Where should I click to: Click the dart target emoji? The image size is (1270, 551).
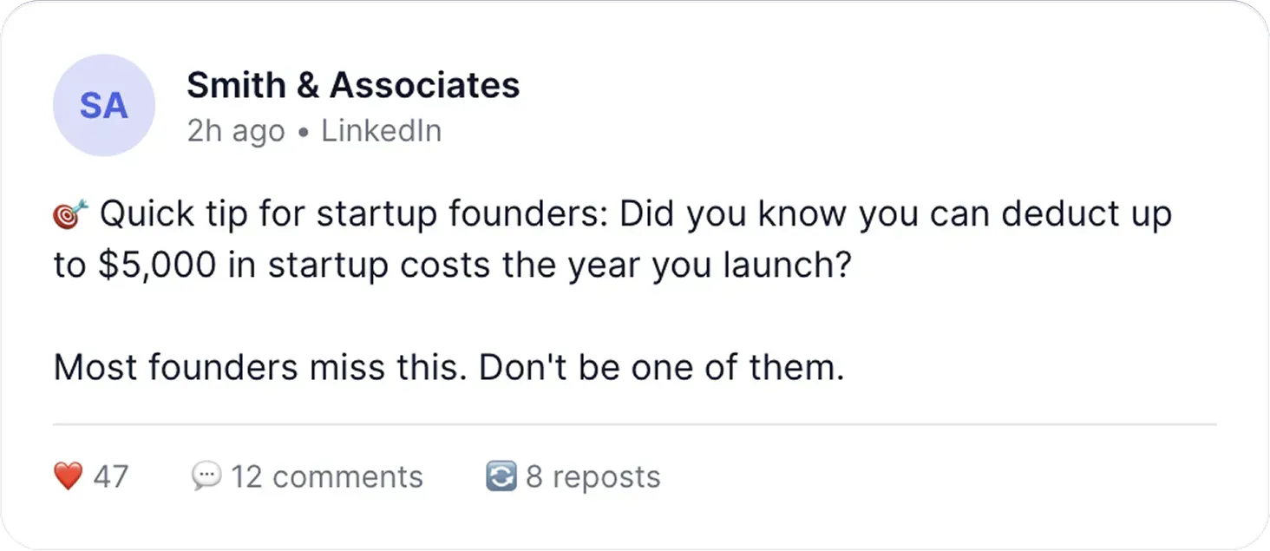click(x=70, y=214)
